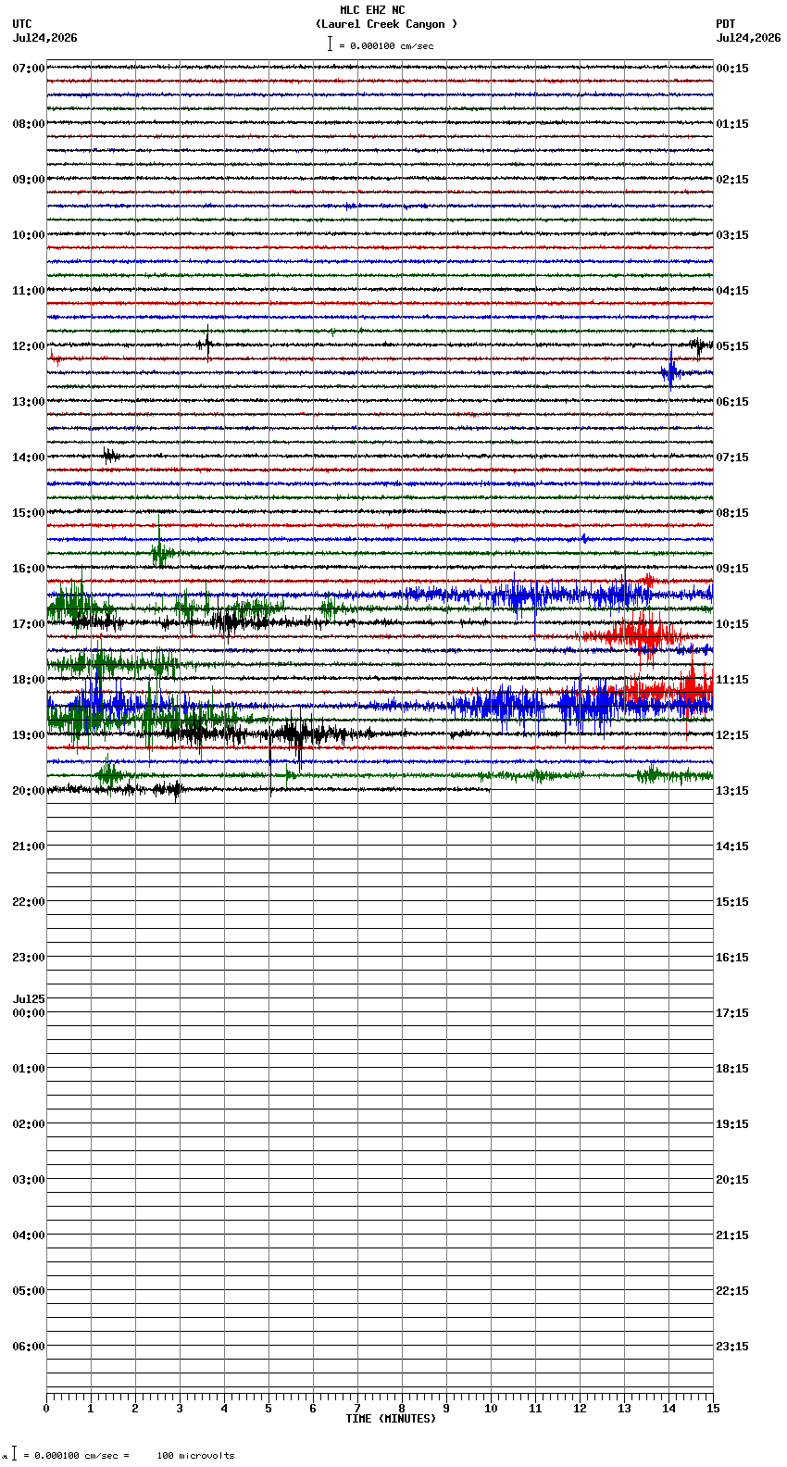Click the 'UTC' label at top left
Screen dimensions: 787x1467
pos(22,24)
